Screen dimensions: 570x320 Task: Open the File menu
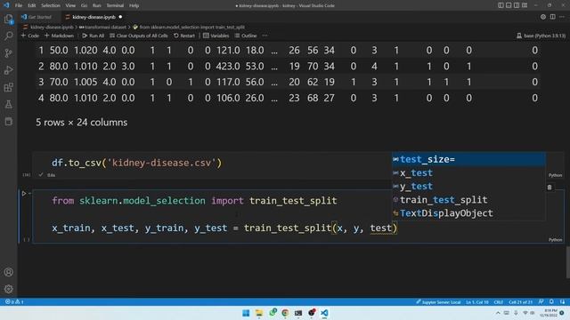19,5
